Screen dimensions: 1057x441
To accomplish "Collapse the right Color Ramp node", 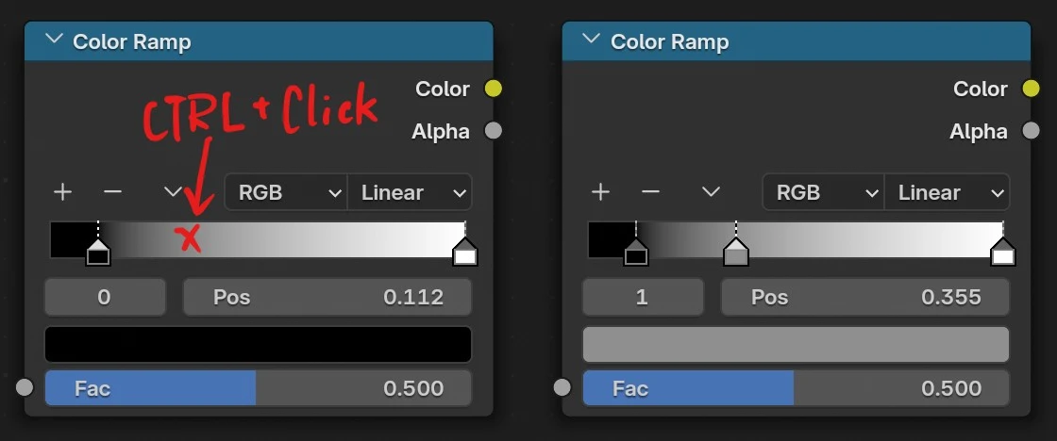I will tap(592, 40).
